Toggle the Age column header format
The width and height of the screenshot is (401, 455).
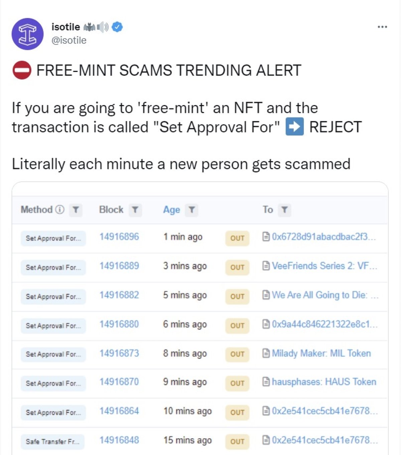click(x=171, y=210)
